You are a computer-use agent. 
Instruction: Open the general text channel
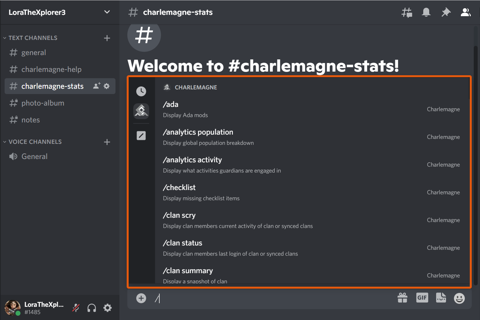[60, 53]
